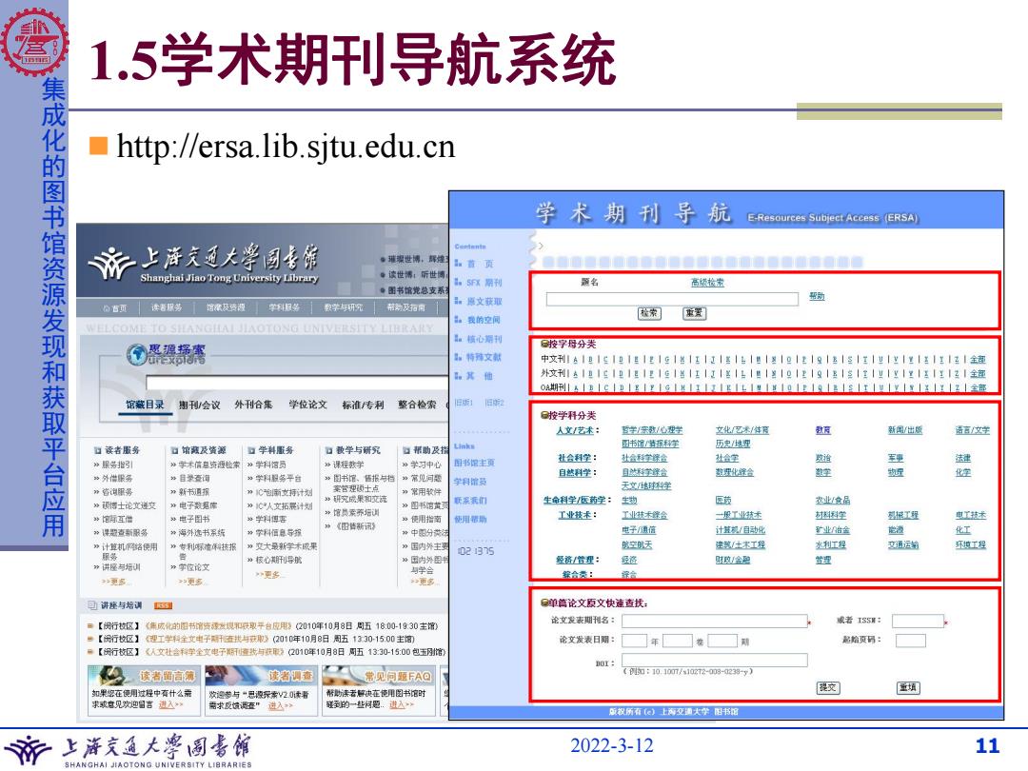Screen dimensions: 1028x771
Task: Select the 馆藏目录 search tab
Action: [x=145, y=405]
